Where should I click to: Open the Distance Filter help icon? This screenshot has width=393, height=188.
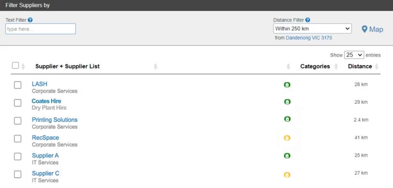click(307, 20)
